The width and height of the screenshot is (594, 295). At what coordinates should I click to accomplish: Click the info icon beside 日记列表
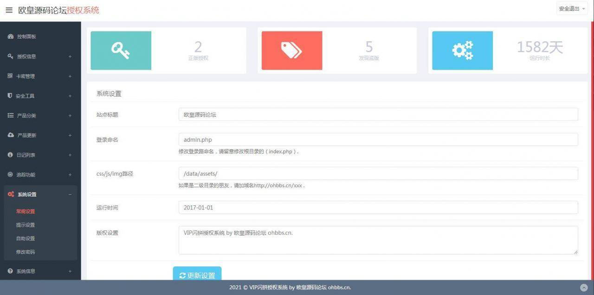tap(10, 155)
